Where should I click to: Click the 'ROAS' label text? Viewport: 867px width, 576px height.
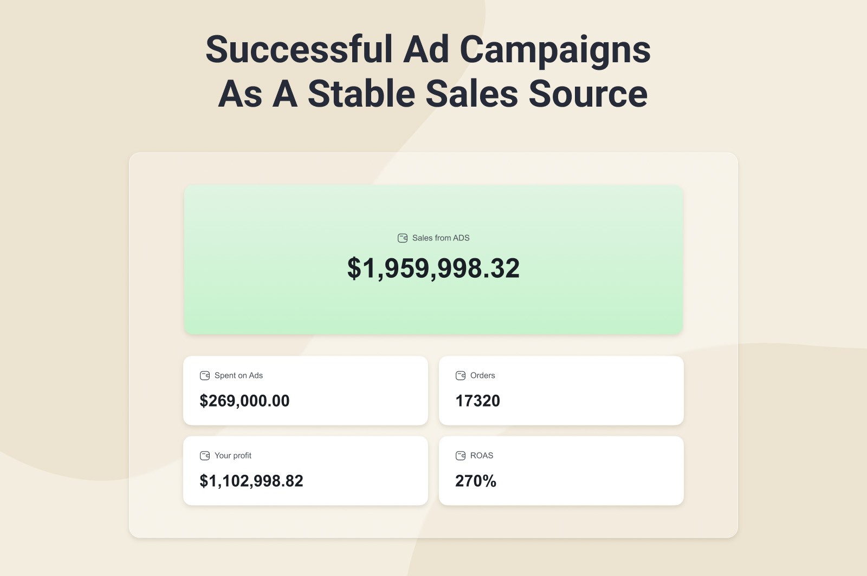pos(482,456)
